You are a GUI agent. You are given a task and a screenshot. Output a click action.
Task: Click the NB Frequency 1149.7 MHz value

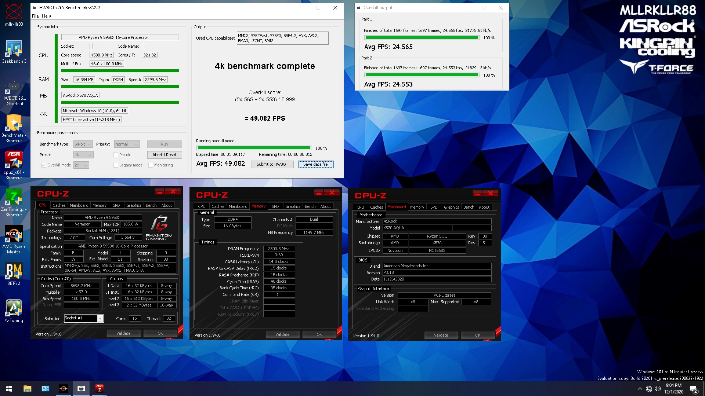pos(314,232)
